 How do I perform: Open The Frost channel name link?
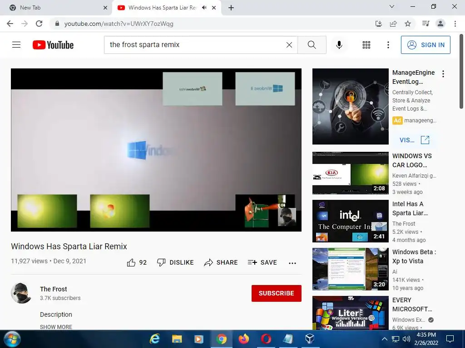click(x=54, y=289)
